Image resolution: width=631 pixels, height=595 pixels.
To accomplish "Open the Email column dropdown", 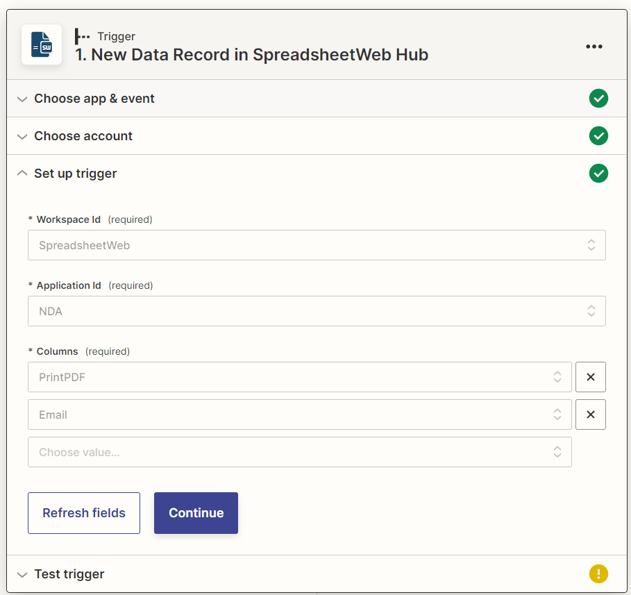I will (300, 414).
